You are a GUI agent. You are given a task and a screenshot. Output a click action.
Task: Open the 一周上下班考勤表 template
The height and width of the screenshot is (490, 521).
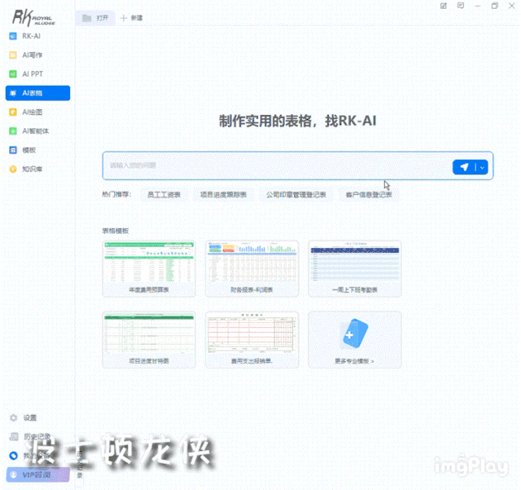(355, 268)
